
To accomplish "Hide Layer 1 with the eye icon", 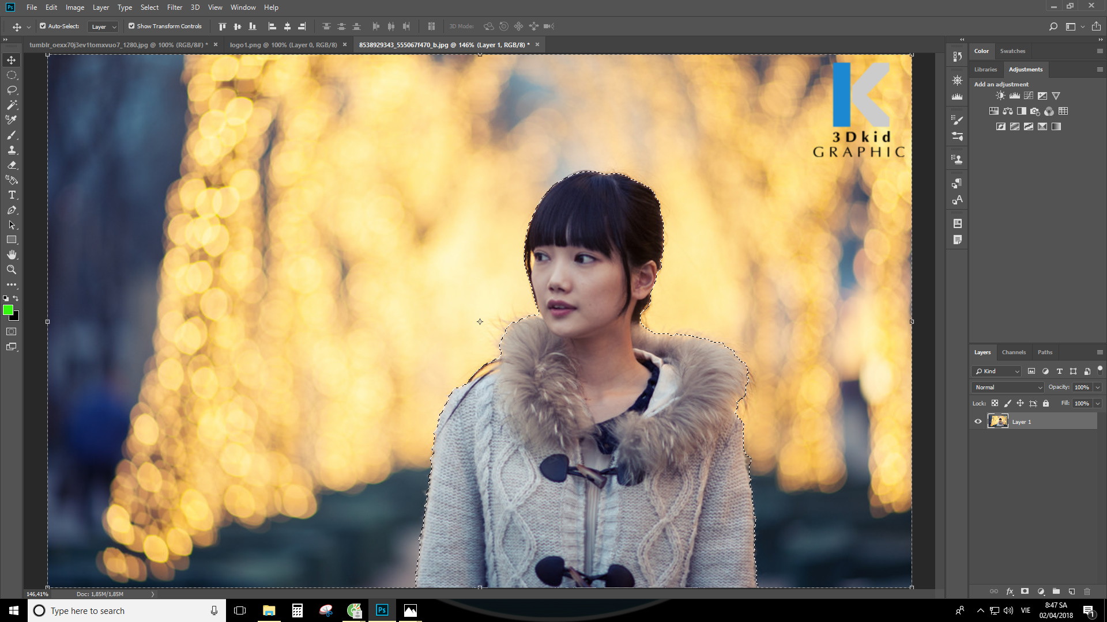I will 978,422.
